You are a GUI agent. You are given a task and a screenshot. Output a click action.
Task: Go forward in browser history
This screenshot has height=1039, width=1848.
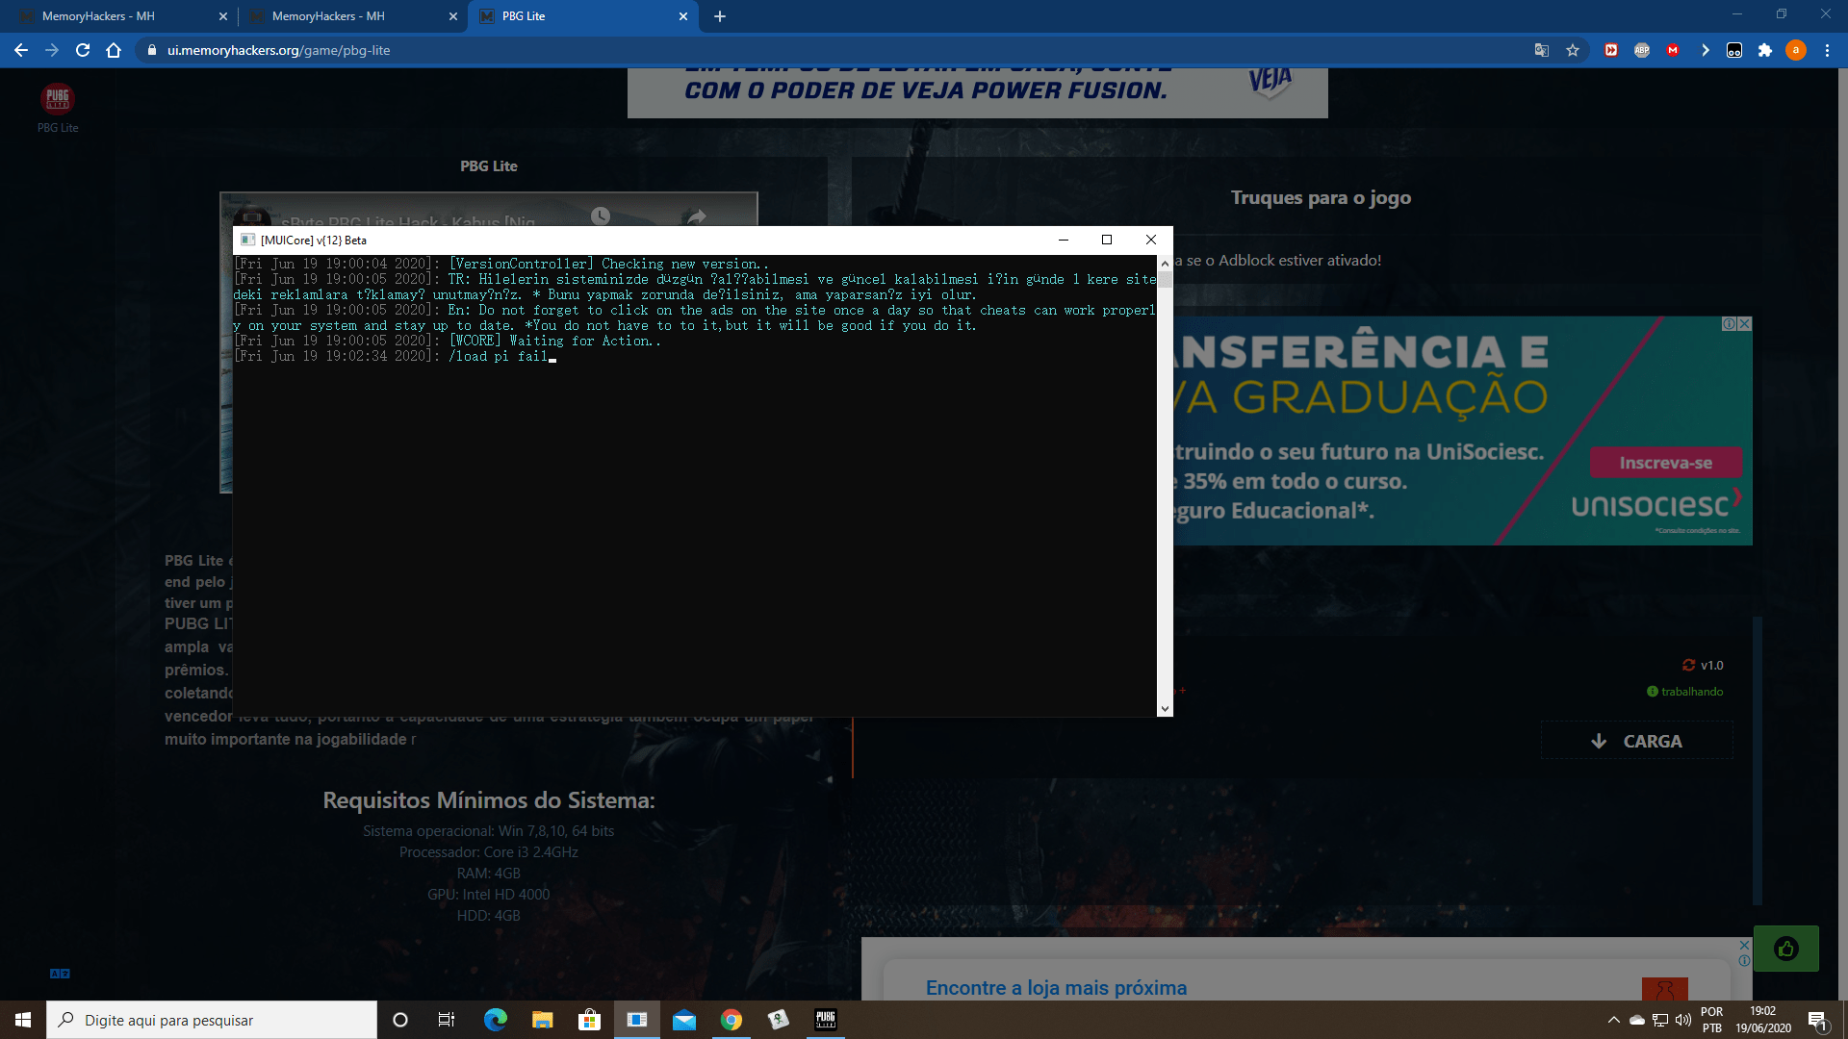point(52,50)
